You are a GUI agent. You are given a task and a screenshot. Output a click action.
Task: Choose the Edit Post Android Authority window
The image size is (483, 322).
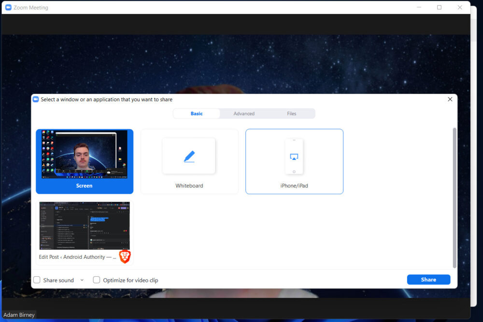point(85,225)
